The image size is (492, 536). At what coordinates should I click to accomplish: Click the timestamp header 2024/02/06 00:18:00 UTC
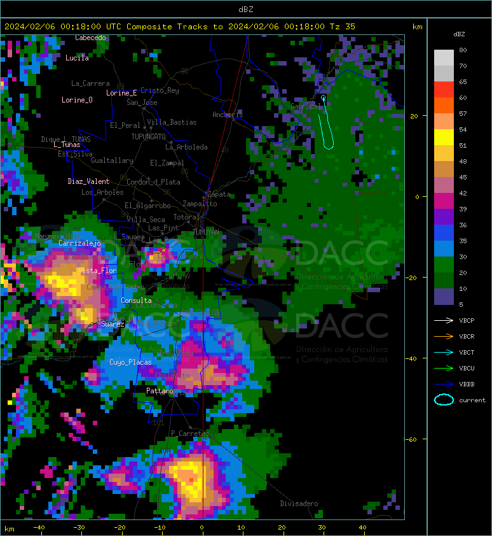62,26
